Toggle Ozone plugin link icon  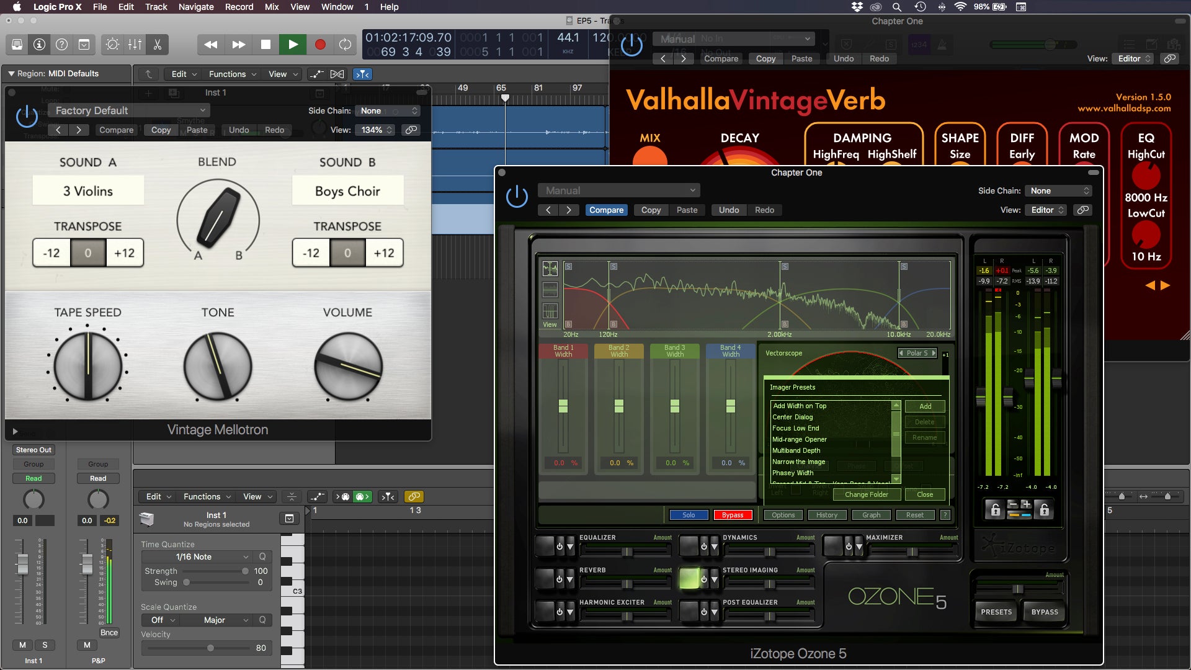point(1083,210)
